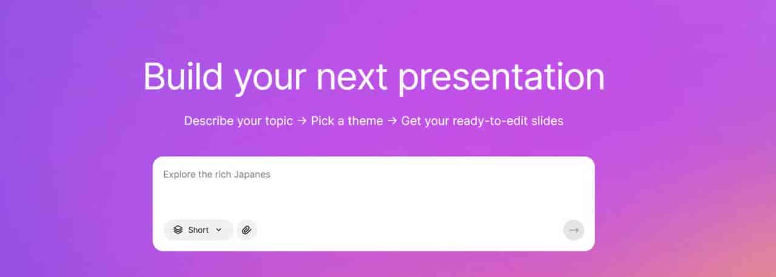Click the arrow after "Pick a theme"
Image resolution: width=776 pixels, height=277 pixels.
[x=392, y=121]
